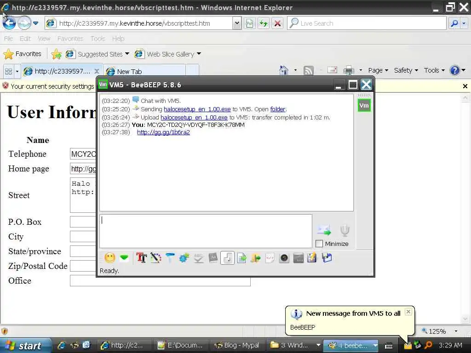The width and height of the screenshot is (471, 353).
Task: Click the IE Print icon
Action: pos(349,70)
